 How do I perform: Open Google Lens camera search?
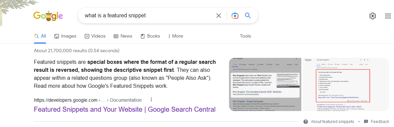point(235,16)
